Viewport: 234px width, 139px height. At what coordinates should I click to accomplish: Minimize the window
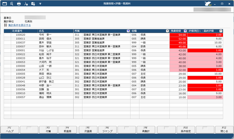(x=215, y=4)
